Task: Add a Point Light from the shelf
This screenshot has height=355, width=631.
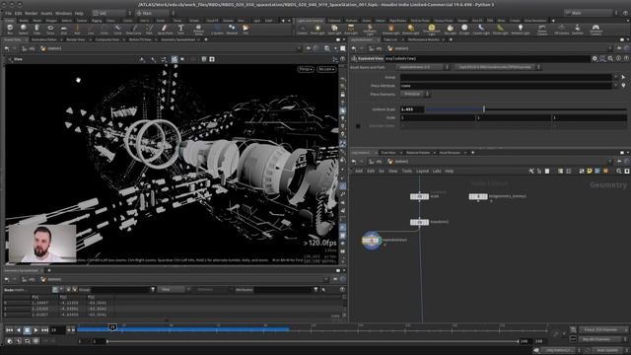Action: 317,29
